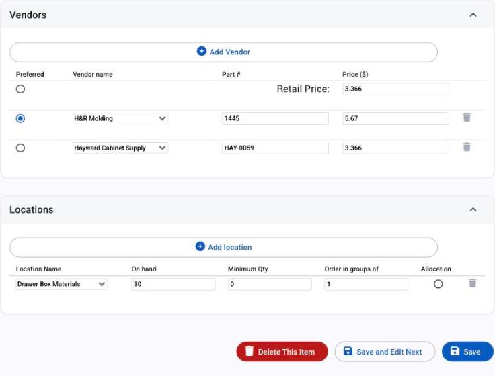Open the H&R Molding vendor dropdown
495x376 pixels.
(120, 118)
